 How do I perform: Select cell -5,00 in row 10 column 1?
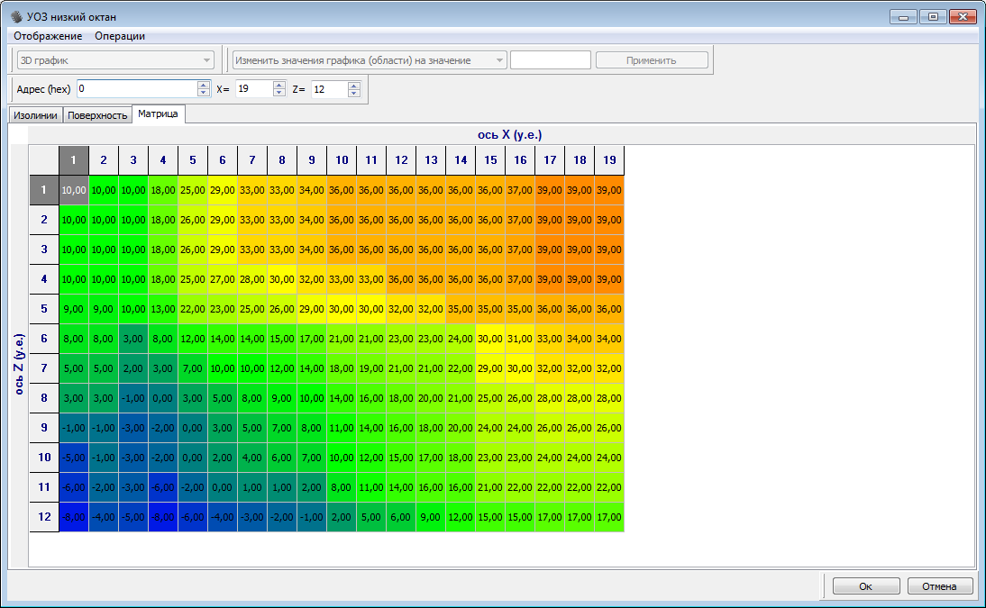74,458
